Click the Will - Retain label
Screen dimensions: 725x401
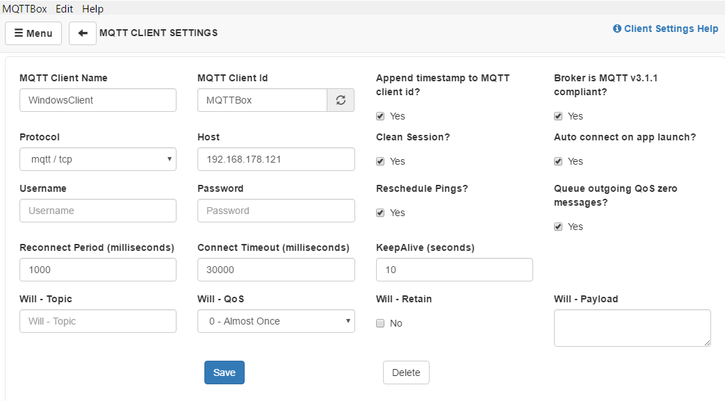tap(404, 299)
